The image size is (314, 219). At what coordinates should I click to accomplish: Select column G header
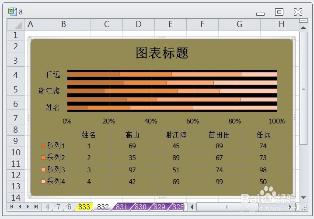tap(240, 24)
